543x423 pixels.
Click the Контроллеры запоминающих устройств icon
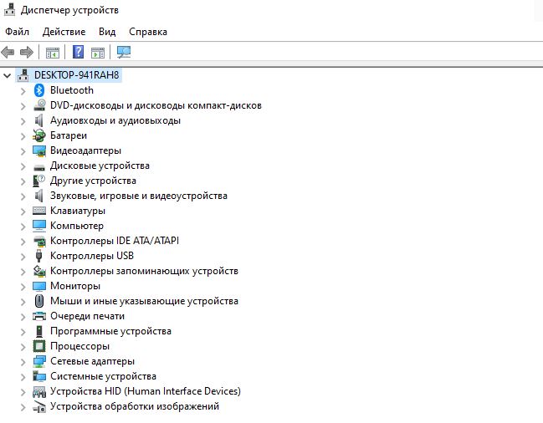39,271
